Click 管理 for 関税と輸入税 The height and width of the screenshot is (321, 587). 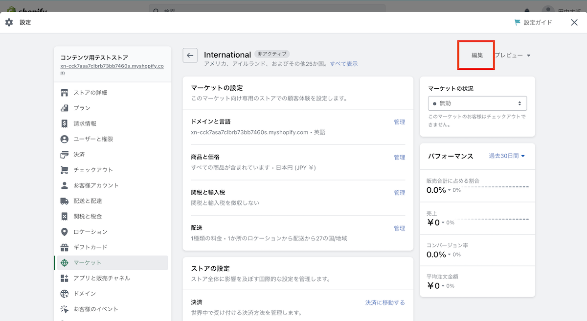[400, 193]
